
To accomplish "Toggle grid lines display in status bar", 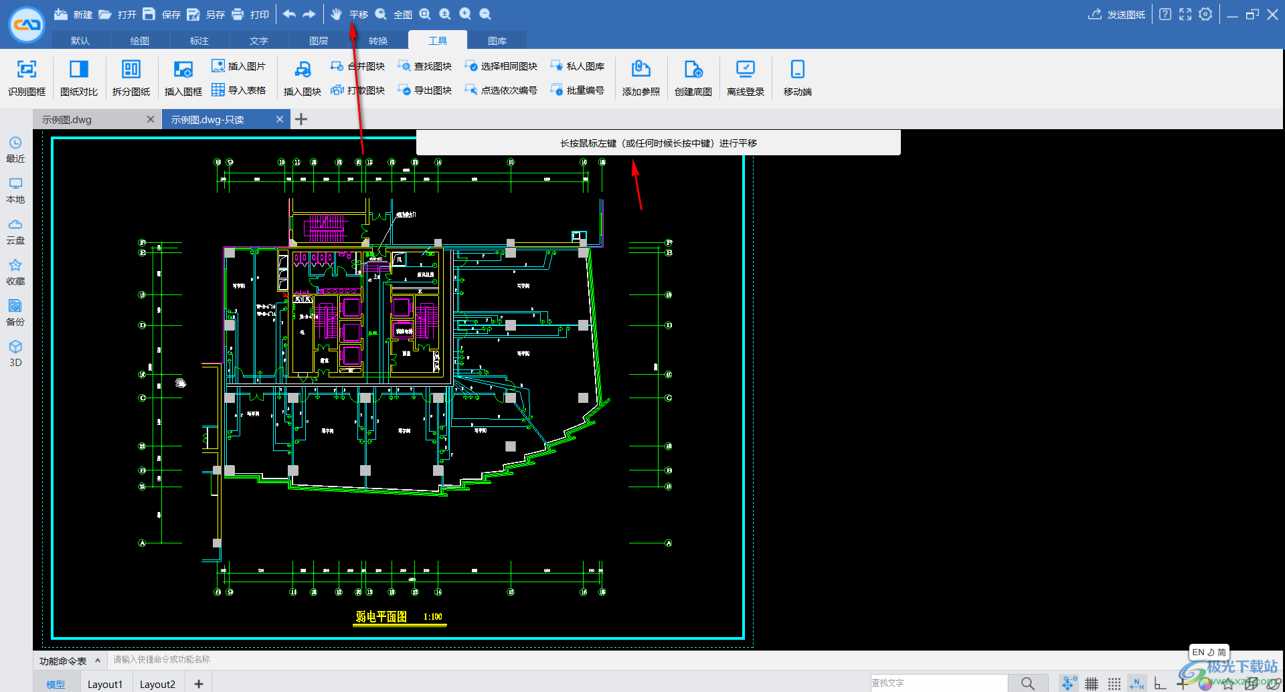I will pos(1092,683).
